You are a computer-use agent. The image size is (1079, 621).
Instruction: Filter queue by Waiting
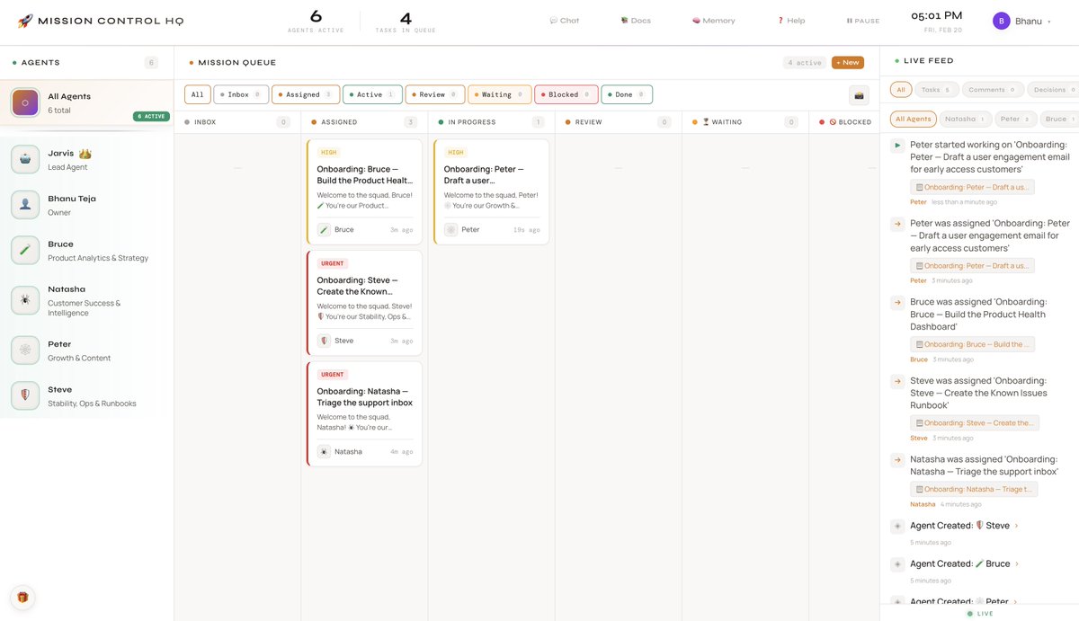pyautogui.click(x=500, y=94)
